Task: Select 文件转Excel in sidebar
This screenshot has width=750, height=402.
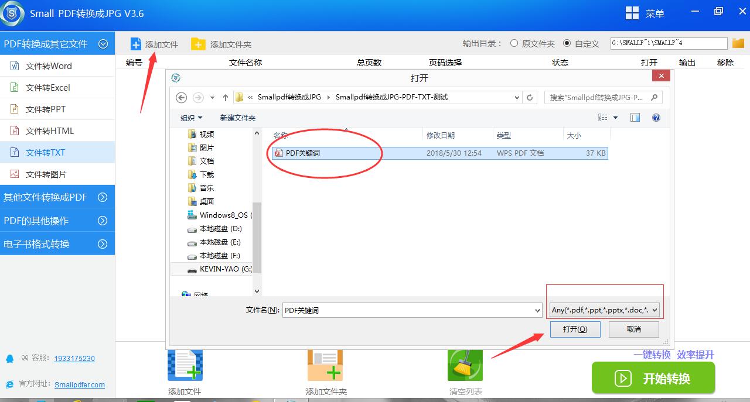Action: 57,87
